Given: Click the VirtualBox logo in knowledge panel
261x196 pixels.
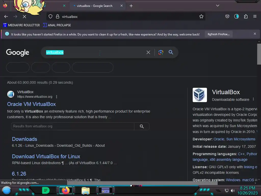Looking at the screenshot, I should point(200,95).
